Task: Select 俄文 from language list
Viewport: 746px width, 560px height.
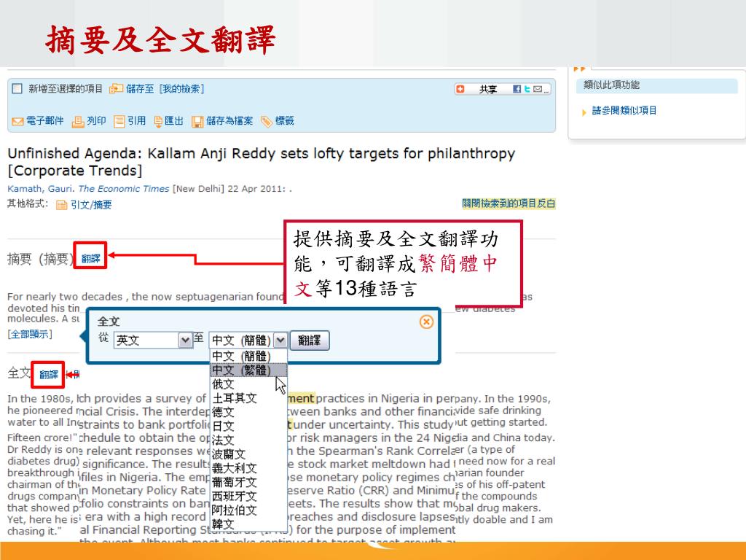Action: click(248, 384)
